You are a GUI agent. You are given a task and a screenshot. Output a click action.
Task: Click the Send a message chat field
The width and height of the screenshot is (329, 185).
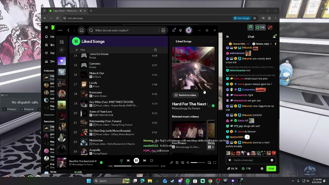click(x=251, y=160)
